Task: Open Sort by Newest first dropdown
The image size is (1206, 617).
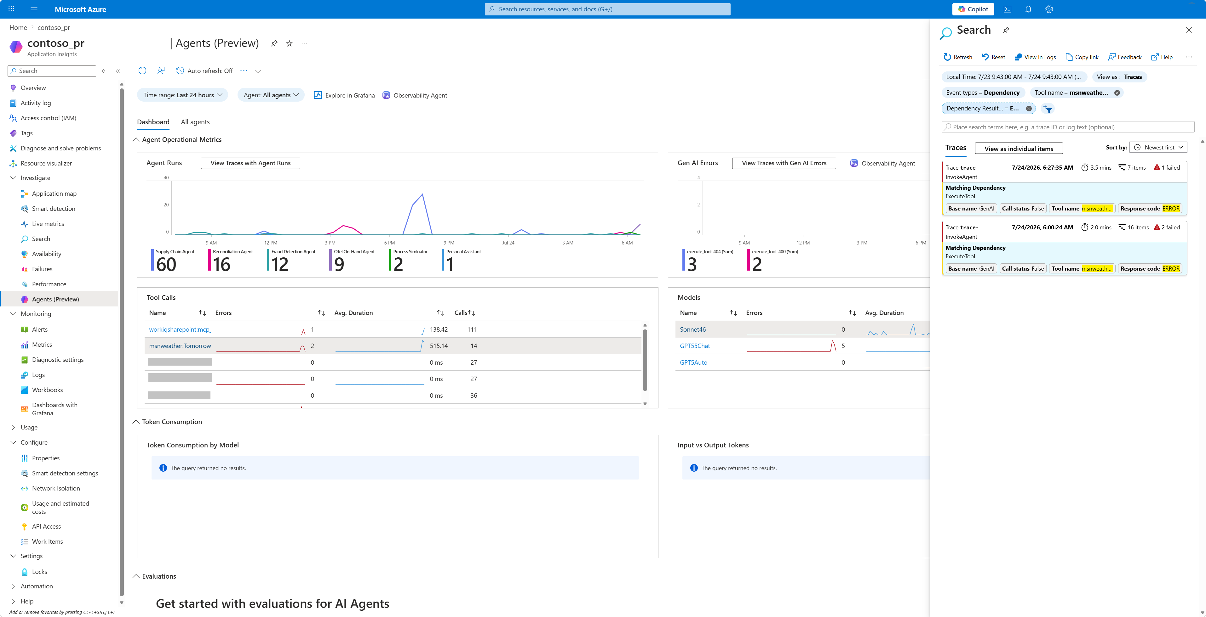Action: (1158, 147)
